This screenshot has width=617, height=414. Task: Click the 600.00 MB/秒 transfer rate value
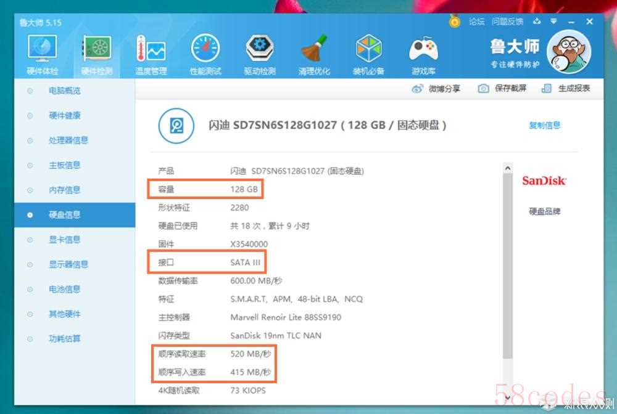pyautogui.click(x=256, y=281)
